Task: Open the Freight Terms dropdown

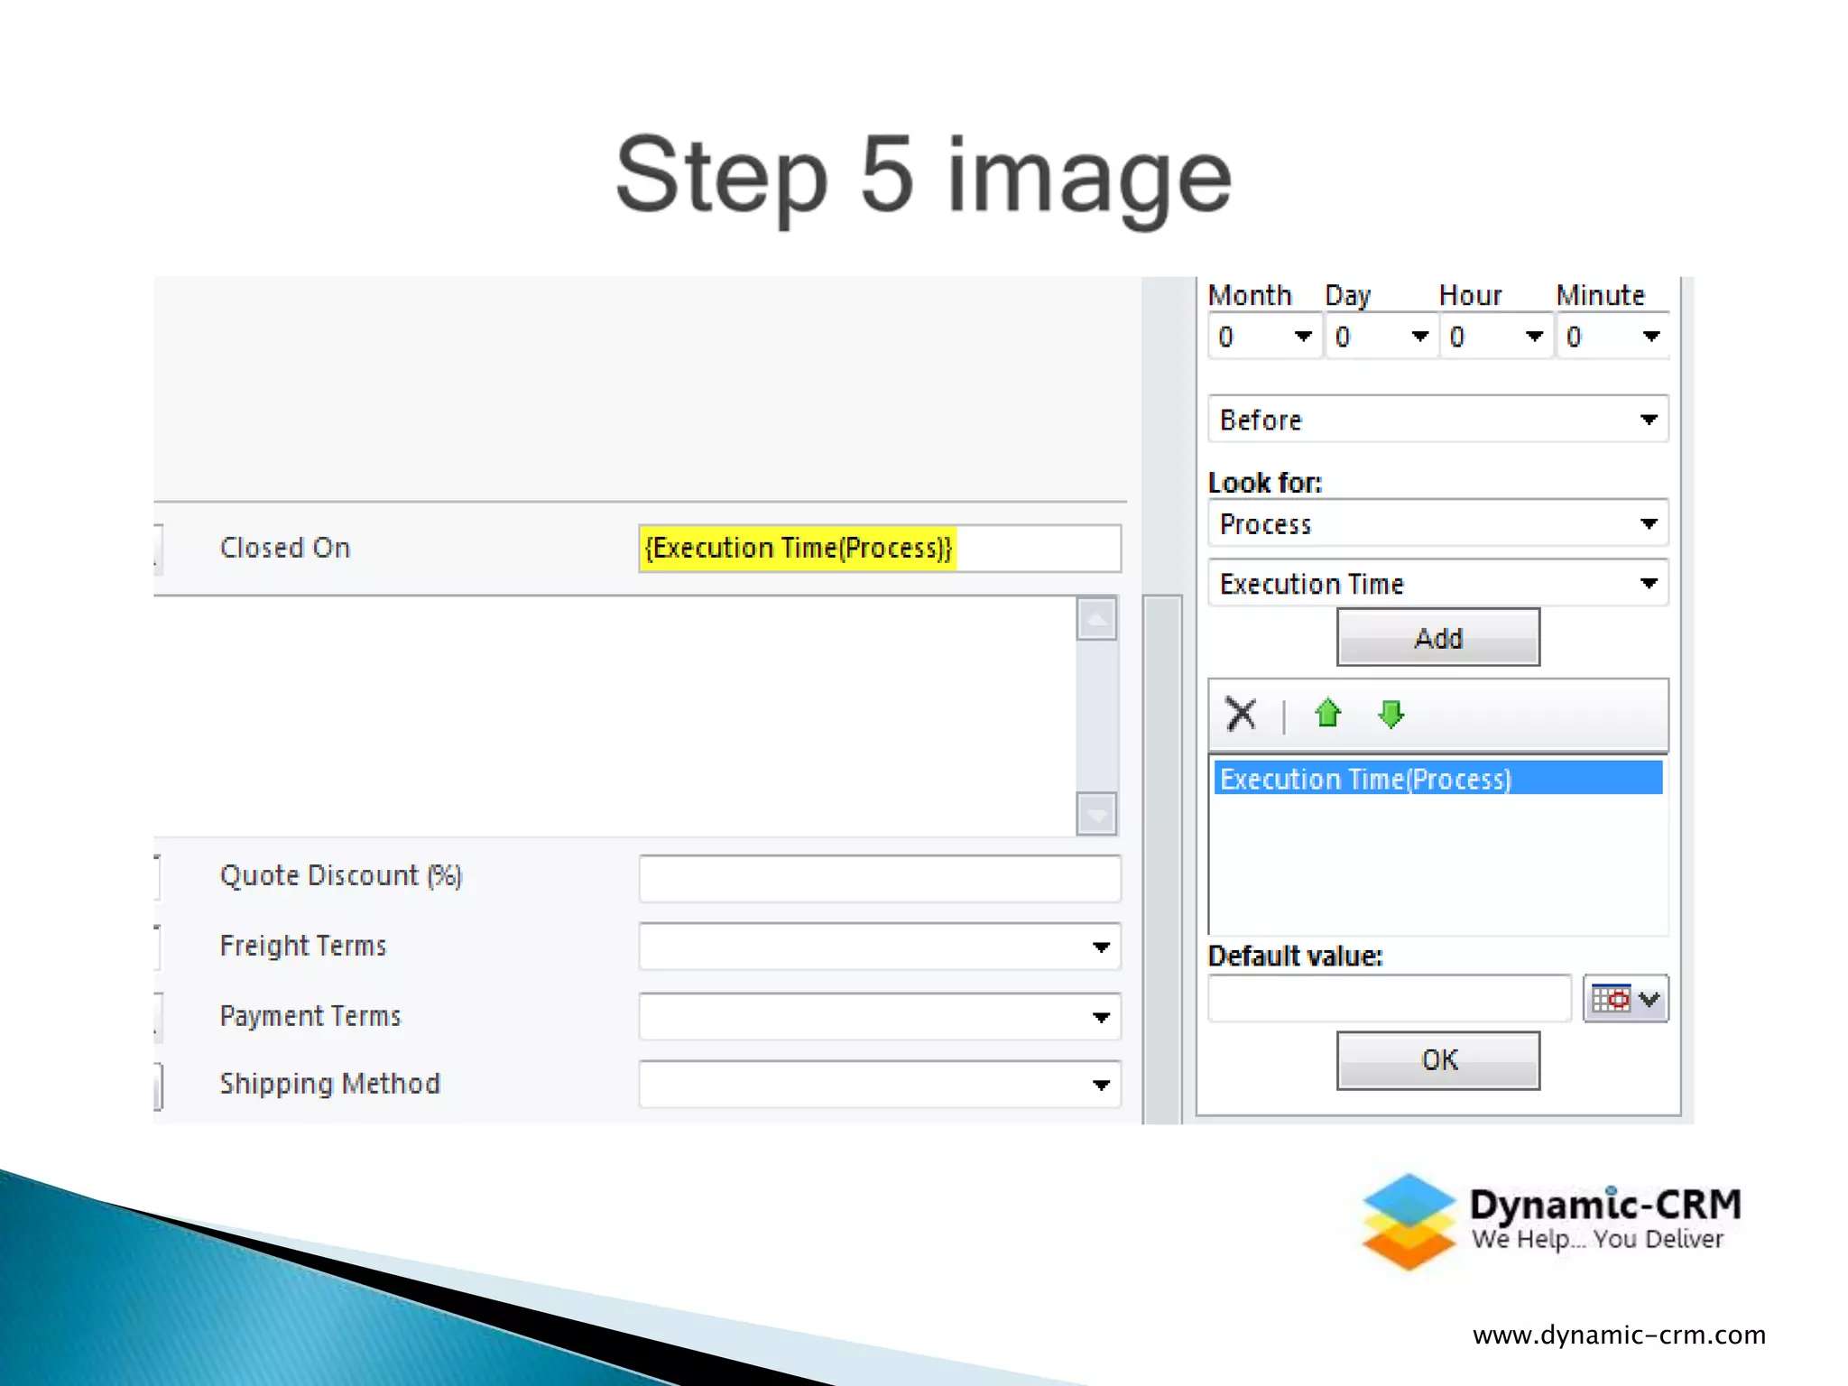Action: pos(880,947)
